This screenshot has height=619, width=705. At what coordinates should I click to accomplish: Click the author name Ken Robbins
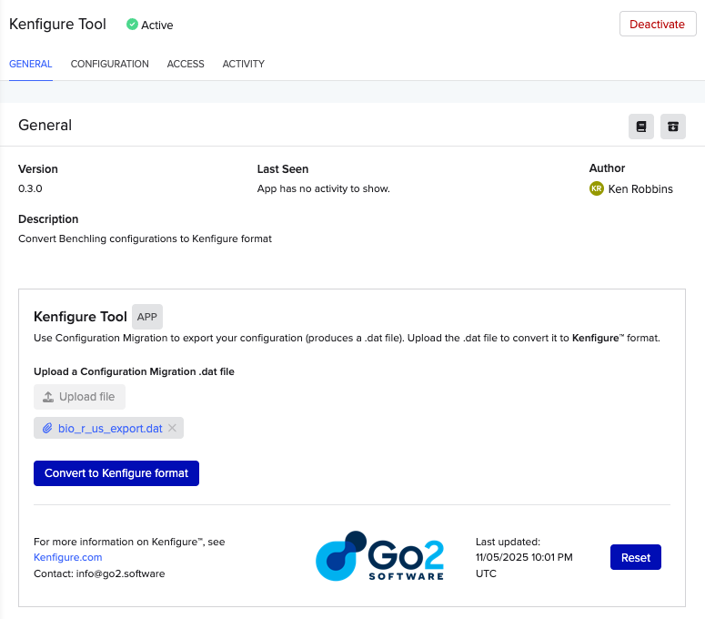coord(640,189)
